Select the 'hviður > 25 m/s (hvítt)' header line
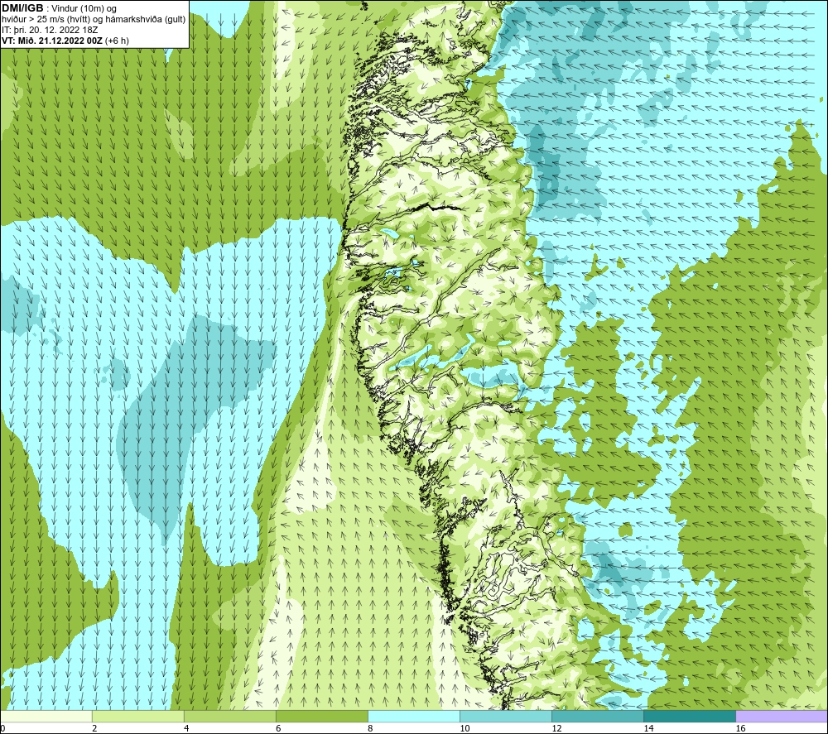This screenshot has width=828, height=734. click(94, 19)
